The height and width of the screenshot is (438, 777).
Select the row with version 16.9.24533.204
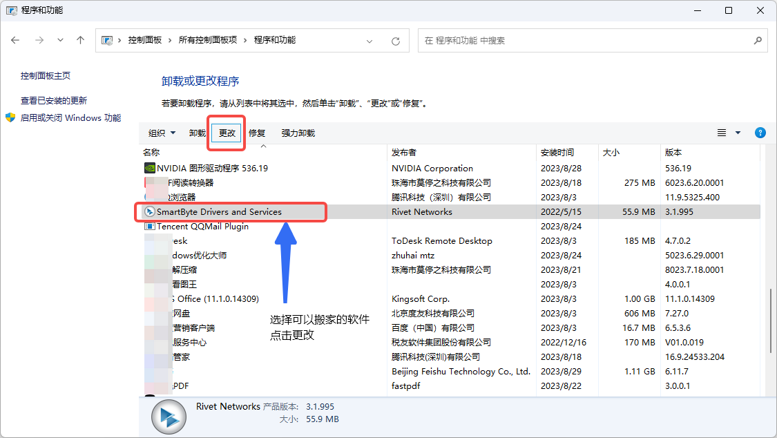tap(450, 356)
